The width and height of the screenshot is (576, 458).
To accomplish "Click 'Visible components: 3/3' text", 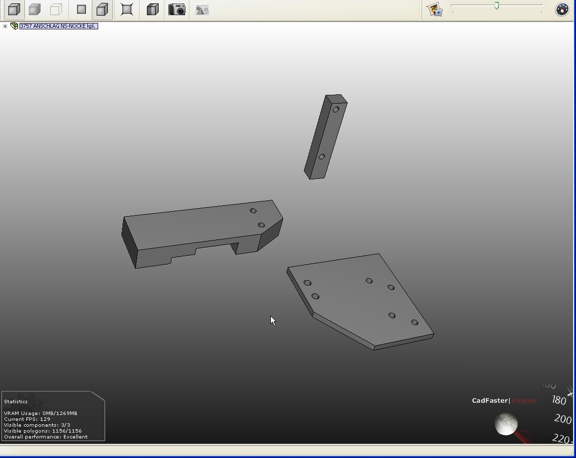I will tap(37, 425).
